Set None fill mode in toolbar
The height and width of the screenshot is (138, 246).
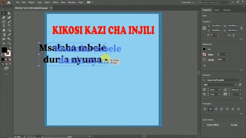[10, 59]
